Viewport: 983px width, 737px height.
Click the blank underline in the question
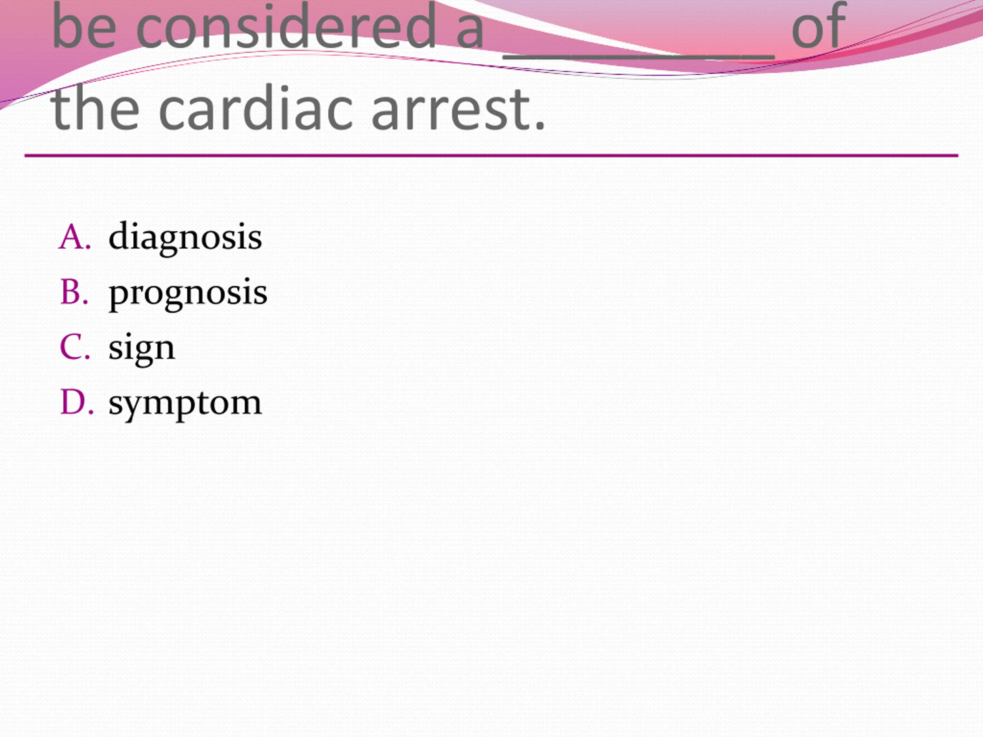[x=639, y=56]
